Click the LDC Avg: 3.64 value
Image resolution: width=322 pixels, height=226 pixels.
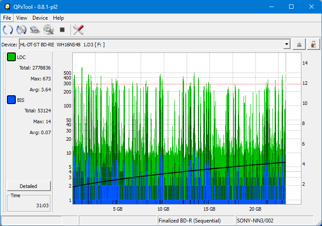(40, 90)
